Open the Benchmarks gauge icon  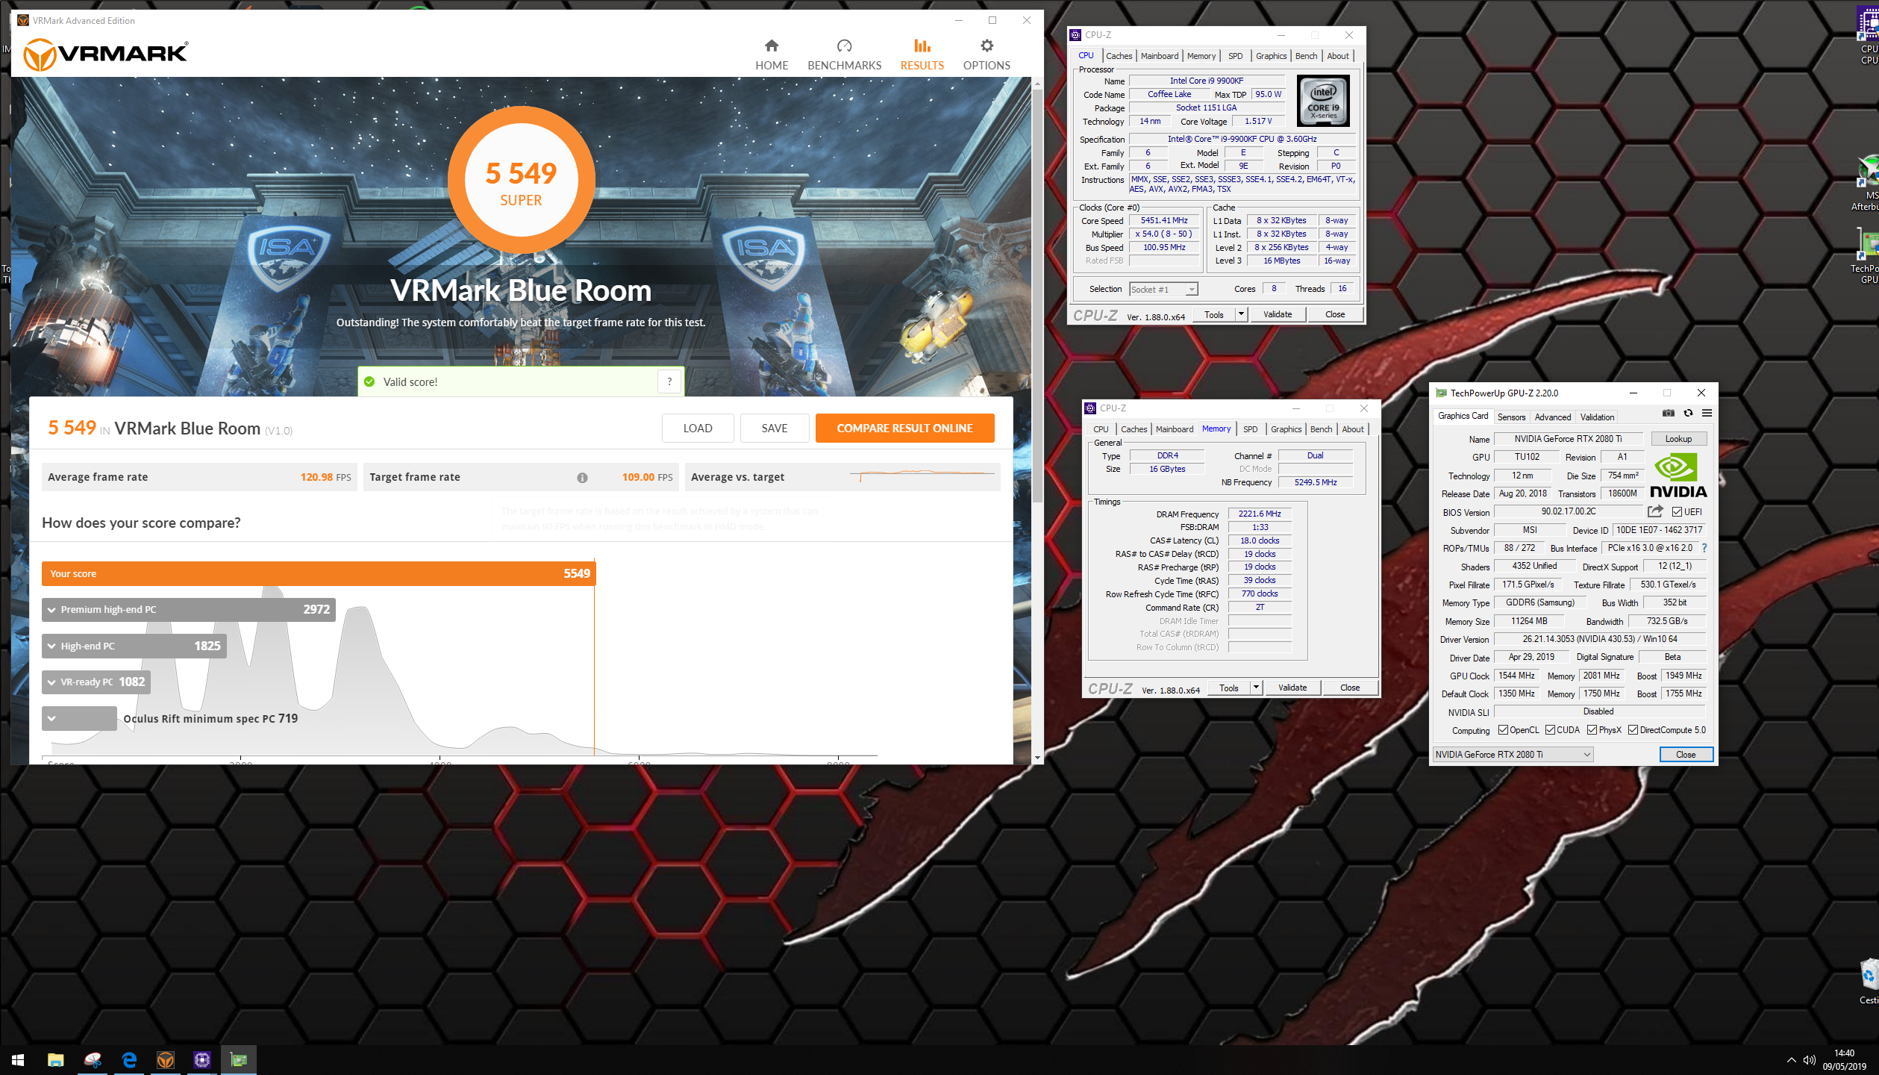pos(844,46)
